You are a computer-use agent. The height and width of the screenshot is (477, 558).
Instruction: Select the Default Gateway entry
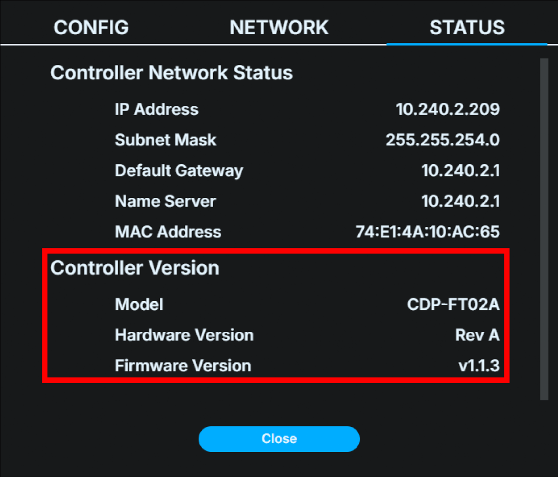point(461,170)
